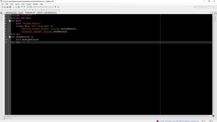Image resolution: width=217 pixels, height=122 pixels.
Task: Paste from clipboard toolbar icon
Action: point(19,7)
